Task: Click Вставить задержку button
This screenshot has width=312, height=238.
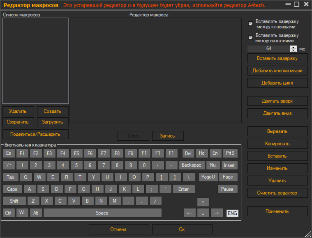Action: (x=277, y=59)
